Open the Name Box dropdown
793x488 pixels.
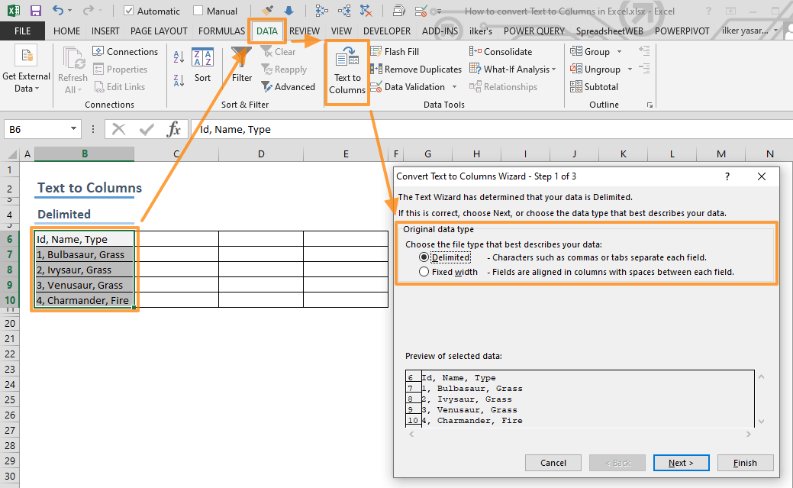[72, 129]
